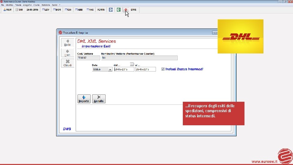This screenshot has width=293, height=165.
Task: Open the ABB toolbar item
Action: click(x=79, y=10)
